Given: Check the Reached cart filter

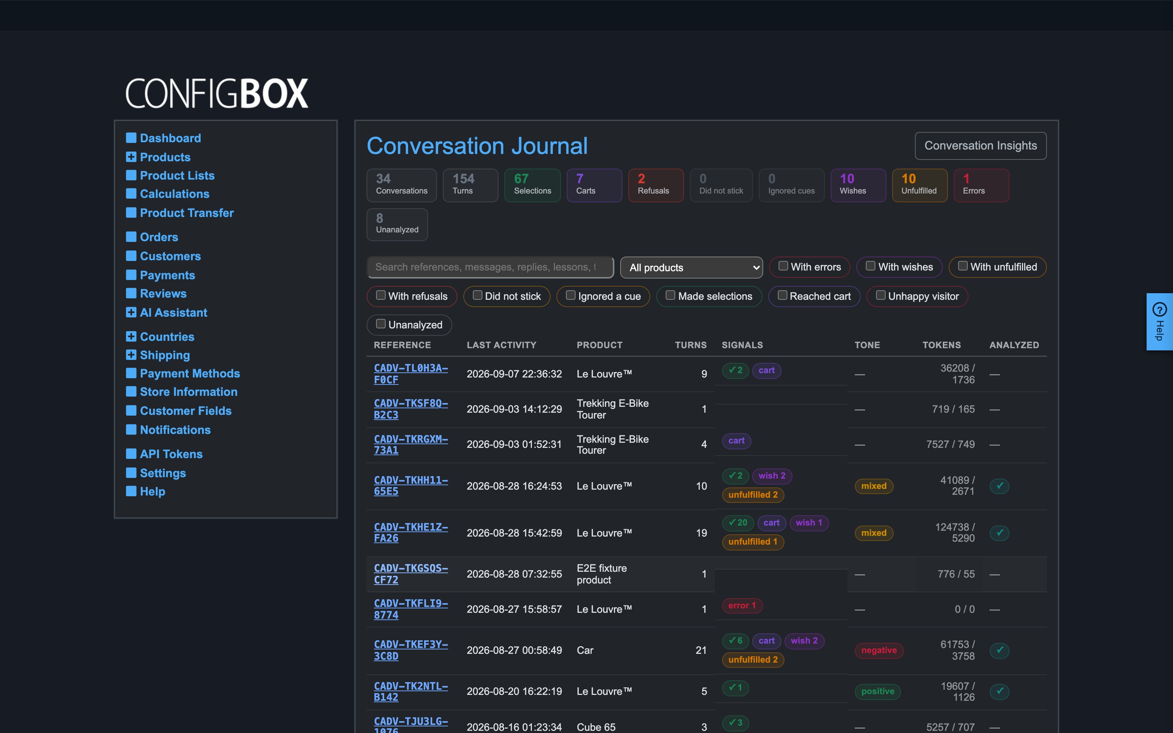Looking at the screenshot, I should 782,295.
